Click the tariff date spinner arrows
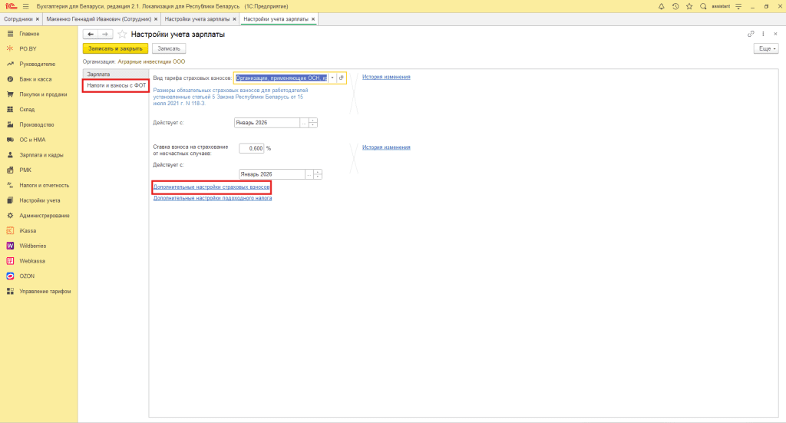Screen dimensions: 786x423 coord(313,123)
